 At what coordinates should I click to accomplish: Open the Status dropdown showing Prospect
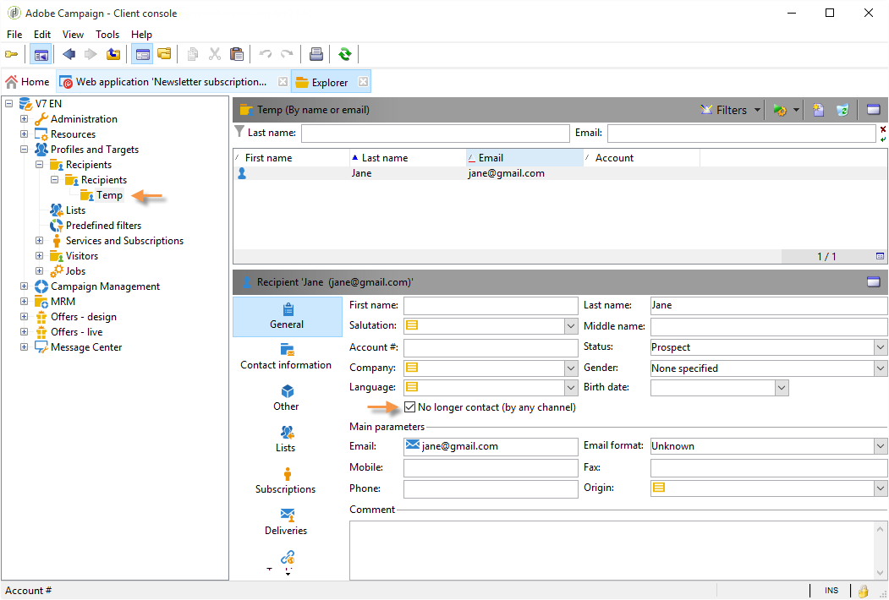coord(880,347)
